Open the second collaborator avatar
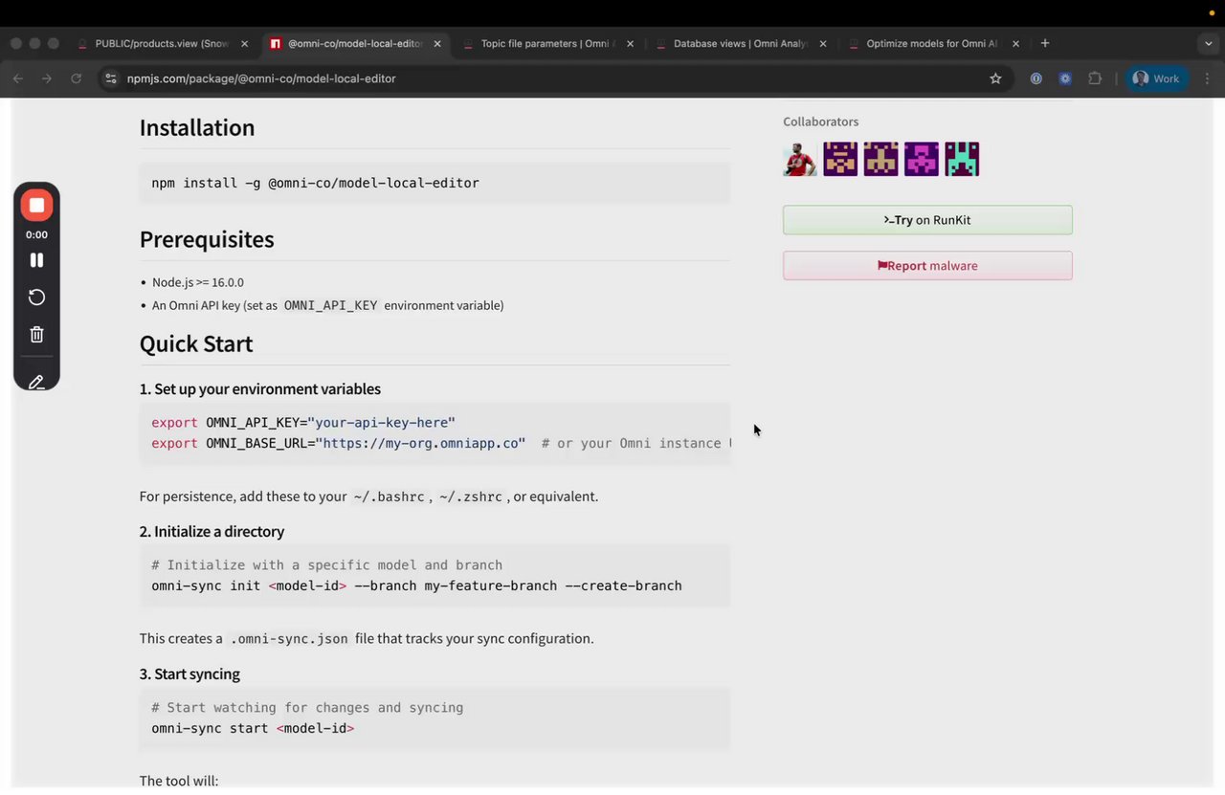 click(840, 159)
